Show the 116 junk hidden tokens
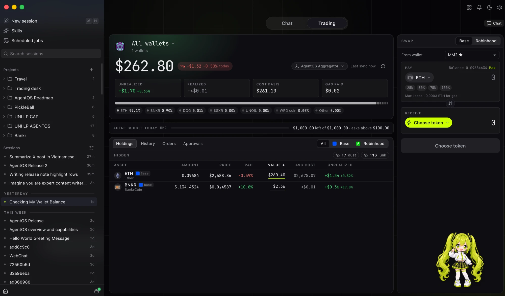This screenshot has width=505, height=296. pos(375,155)
